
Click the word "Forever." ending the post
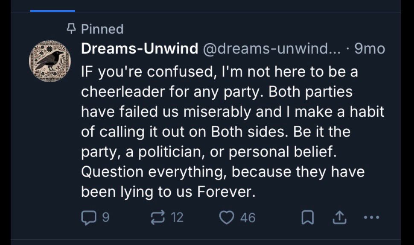point(226,192)
